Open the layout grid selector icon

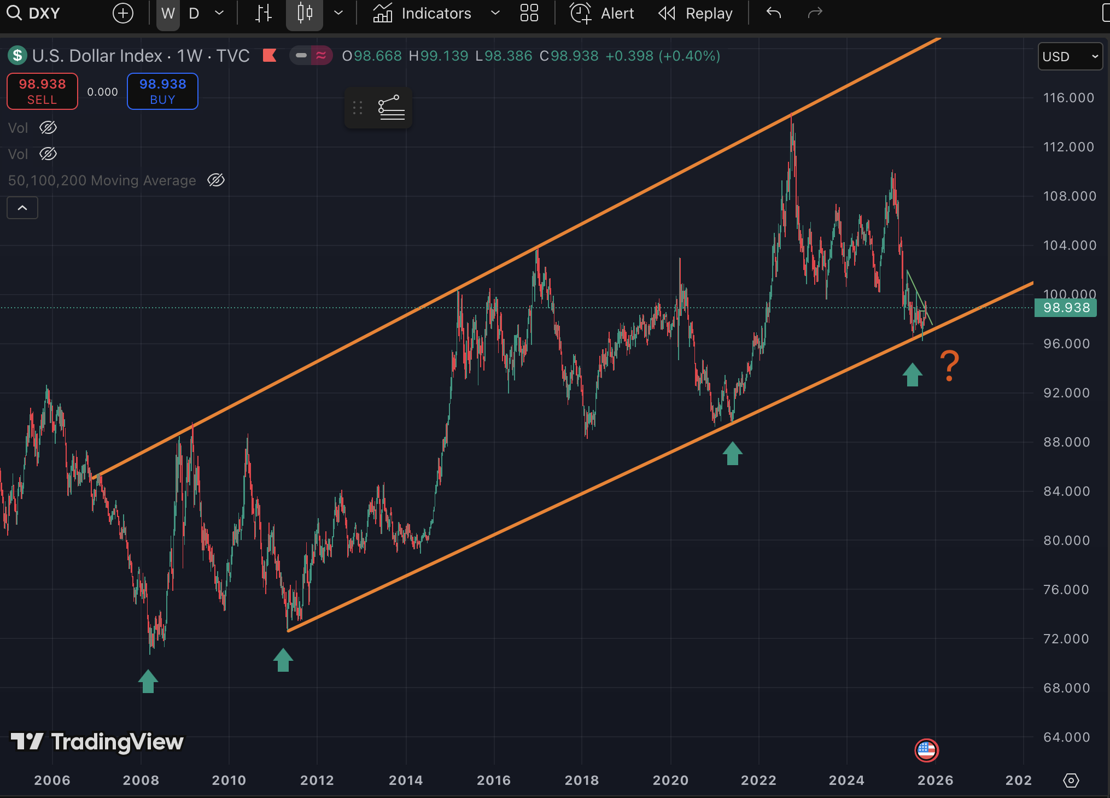coord(529,13)
